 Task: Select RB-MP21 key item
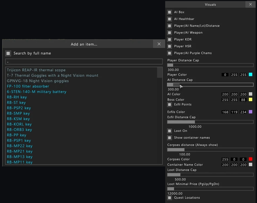tap(20, 151)
